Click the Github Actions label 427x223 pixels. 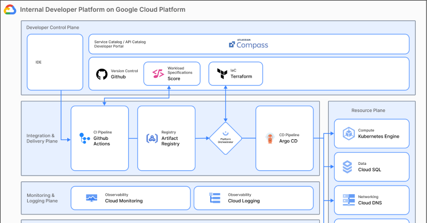tap(101, 141)
